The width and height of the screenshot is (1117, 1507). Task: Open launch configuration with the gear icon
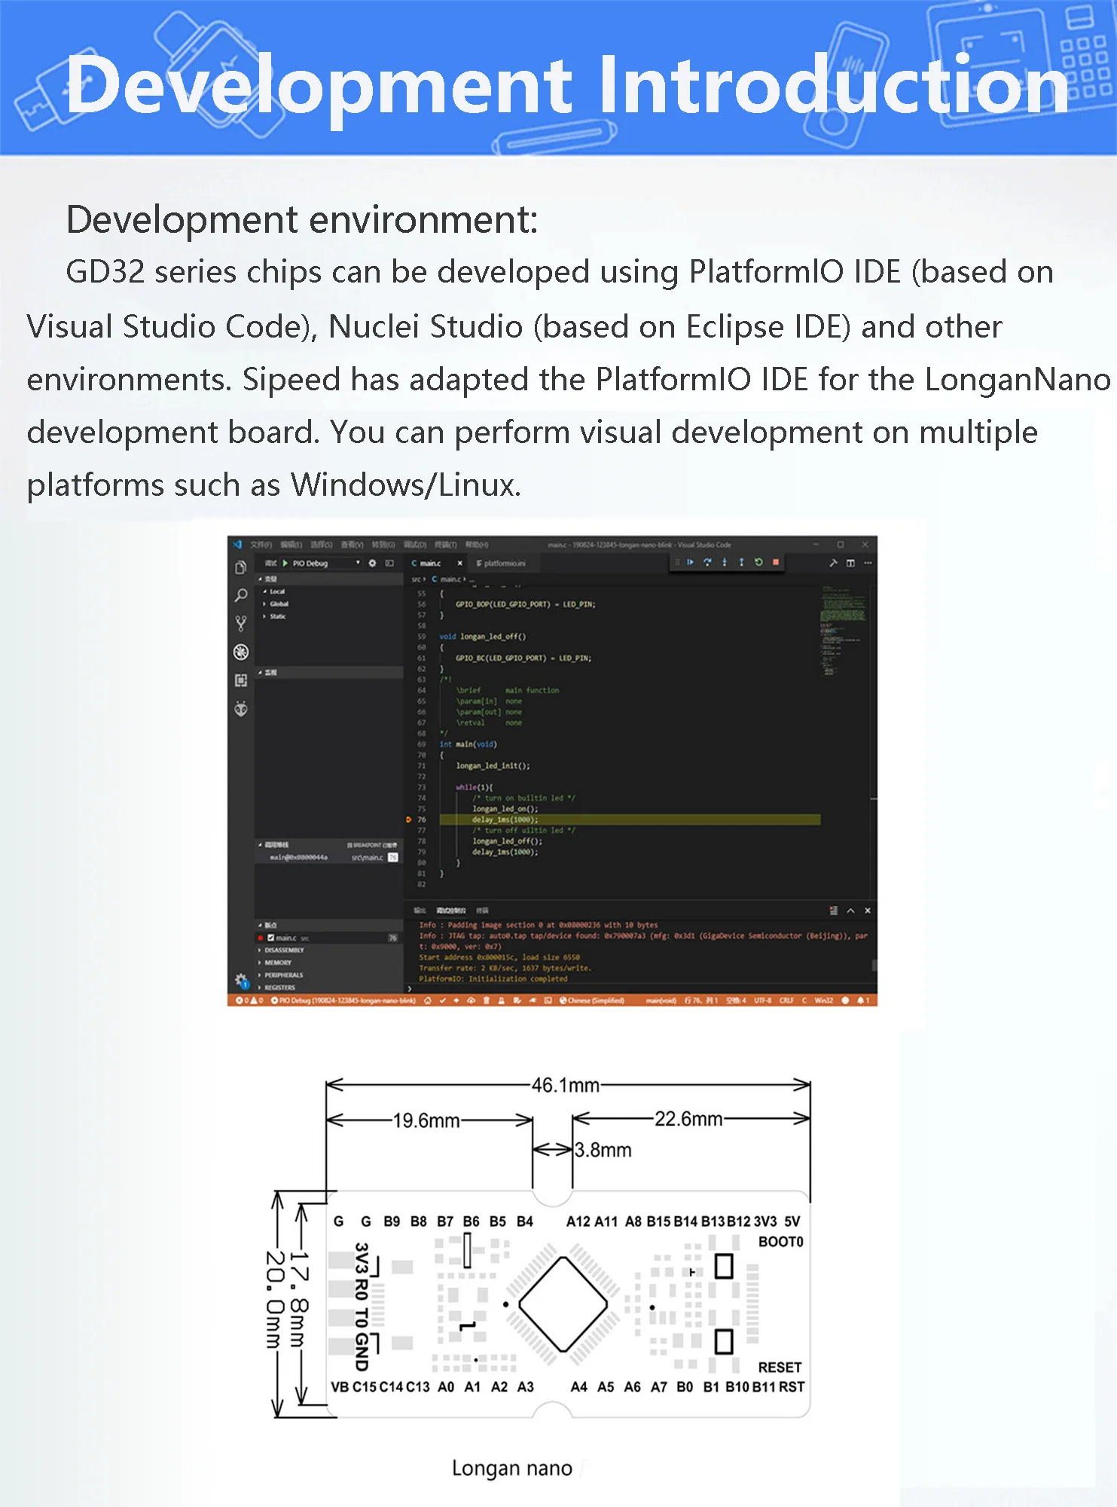372,563
